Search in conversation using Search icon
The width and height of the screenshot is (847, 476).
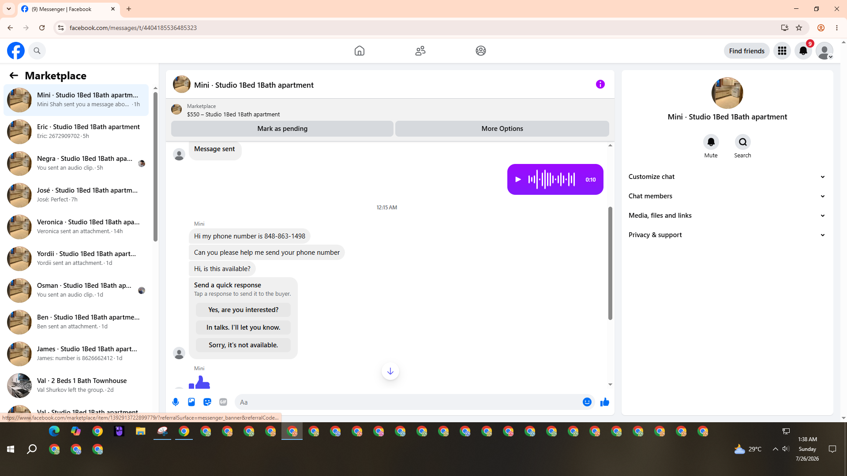pyautogui.click(x=743, y=142)
